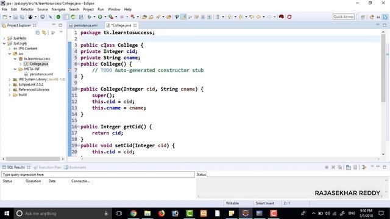Click the Status tab in SQL Results
Screen dimensions: 390x219
pyautogui.click(x=201, y=175)
